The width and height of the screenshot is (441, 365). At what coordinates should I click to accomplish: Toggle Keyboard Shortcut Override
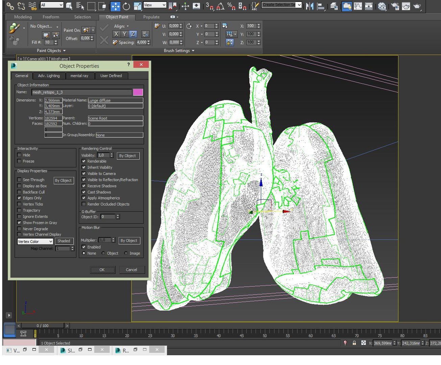pos(196,6)
